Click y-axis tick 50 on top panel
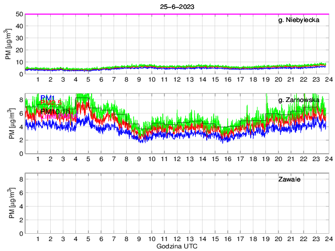This screenshot has height=251, width=335. 18,14
